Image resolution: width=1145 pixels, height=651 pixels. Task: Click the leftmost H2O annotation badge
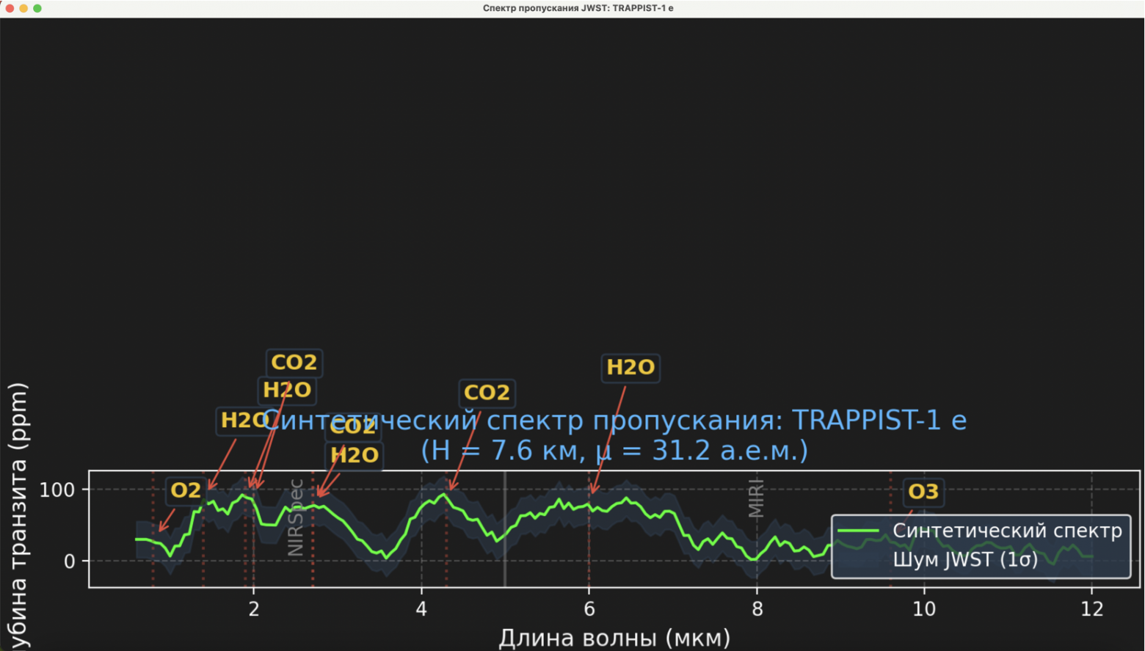click(x=242, y=421)
